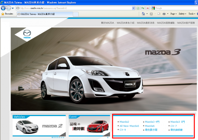Open the 尋找維修廠 link
The image size is (198, 140).
pyautogui.click(x=176, y=130)
